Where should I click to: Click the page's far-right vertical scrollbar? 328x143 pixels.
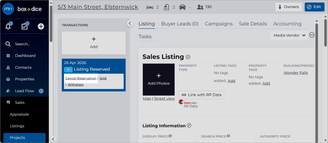tap(326, 32)
